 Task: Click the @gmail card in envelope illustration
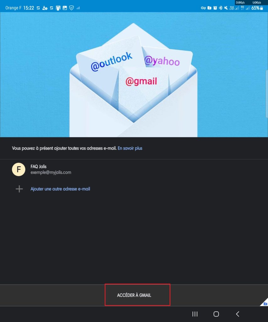[x=141, y=81]
